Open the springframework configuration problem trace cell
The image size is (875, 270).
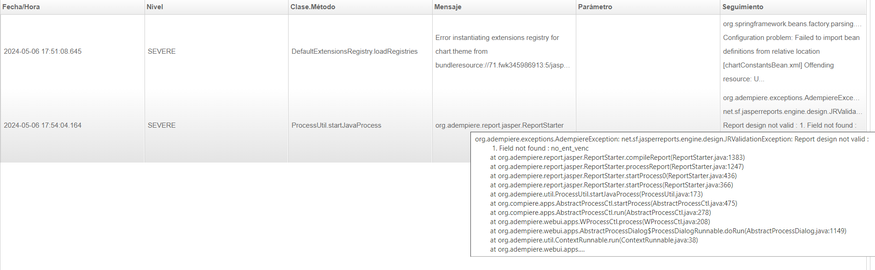point(791,51)
